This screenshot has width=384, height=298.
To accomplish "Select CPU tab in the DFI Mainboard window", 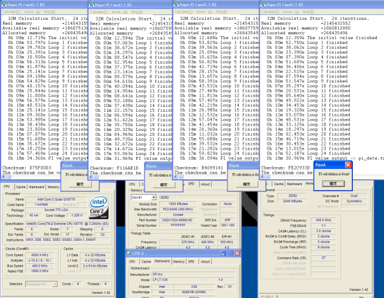I will [132, 262].
